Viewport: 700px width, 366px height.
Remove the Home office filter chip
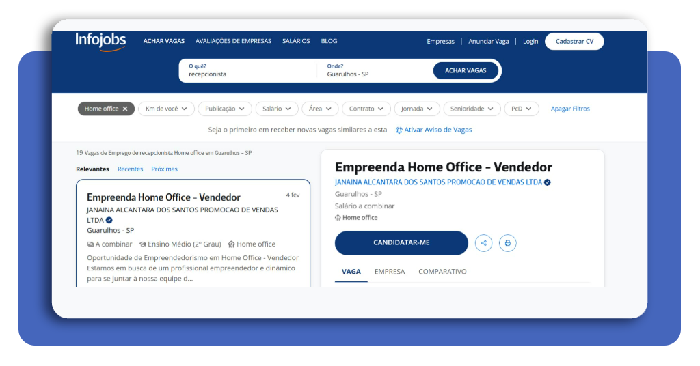(x=125, y=109)
